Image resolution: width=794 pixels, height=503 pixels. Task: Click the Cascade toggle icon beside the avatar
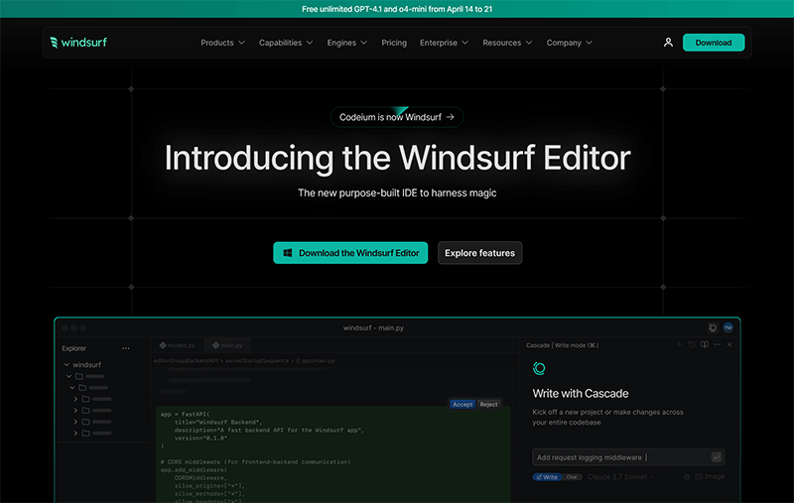tap(713, 328)
